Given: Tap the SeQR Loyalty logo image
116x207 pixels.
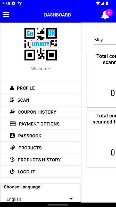Looking at the screenshot, I should tap(41, 44).
